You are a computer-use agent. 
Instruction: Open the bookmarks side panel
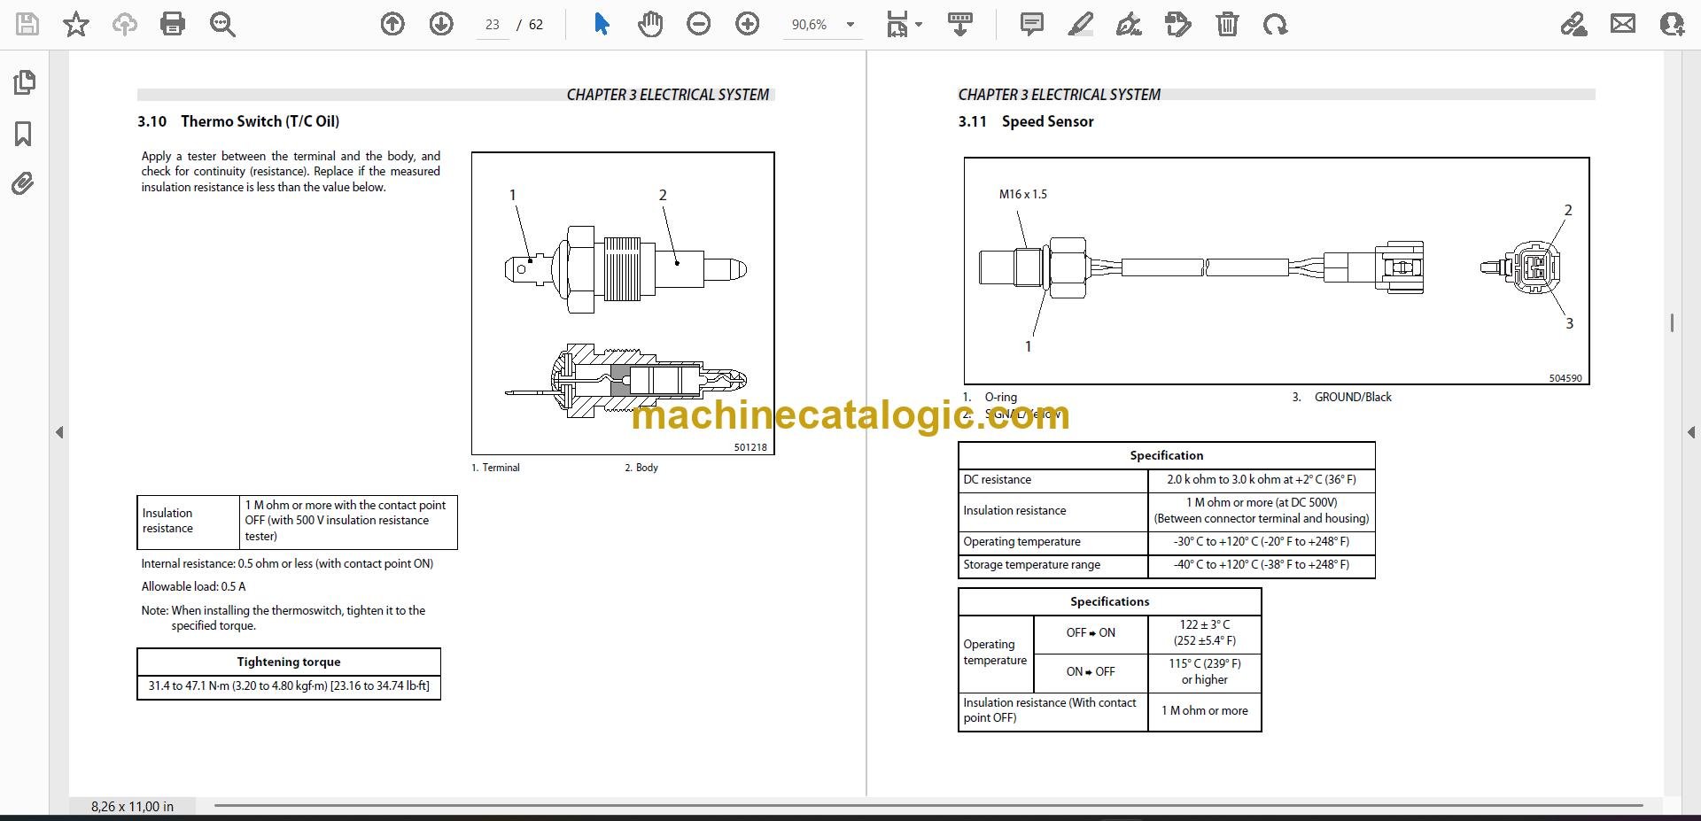(x=24, y=134)
